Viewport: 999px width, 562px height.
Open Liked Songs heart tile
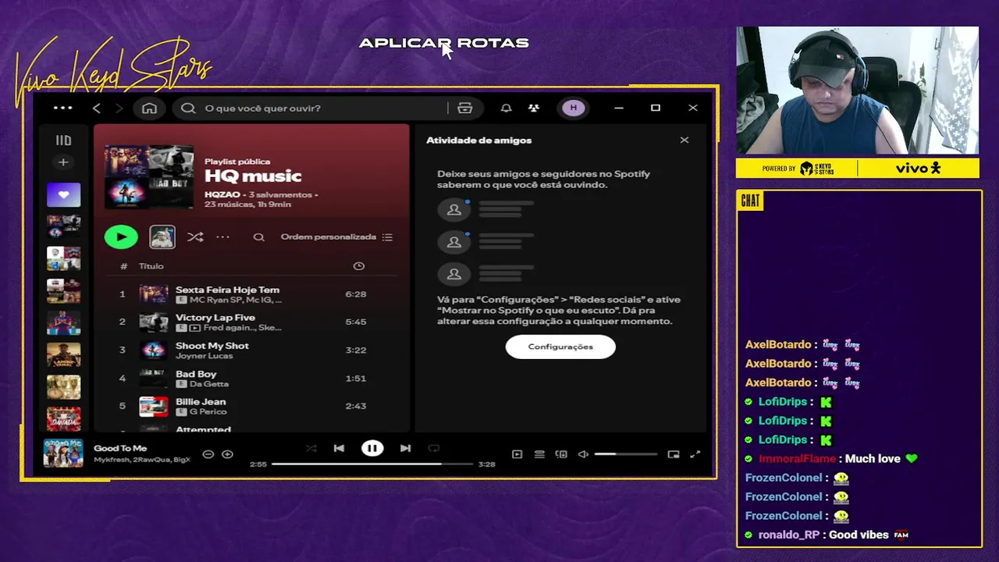click(63, 194)
